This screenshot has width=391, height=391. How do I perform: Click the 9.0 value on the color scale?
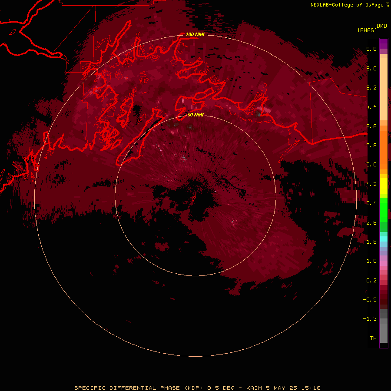pyautogui.click(x=371, y=68)
